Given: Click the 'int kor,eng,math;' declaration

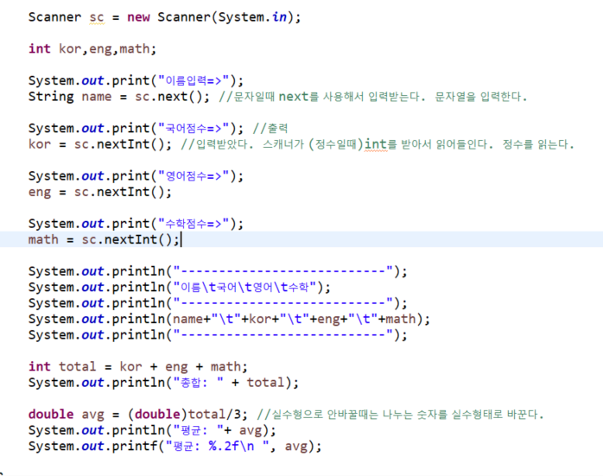Looking at the screenshot, I should 92,49.
